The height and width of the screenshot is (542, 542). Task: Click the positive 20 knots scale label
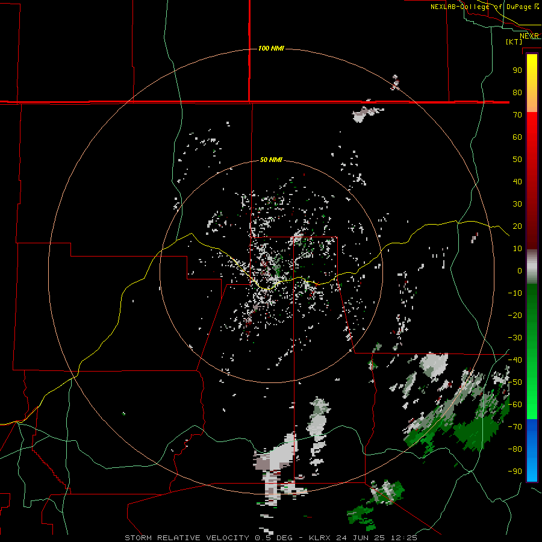[517, 226]
